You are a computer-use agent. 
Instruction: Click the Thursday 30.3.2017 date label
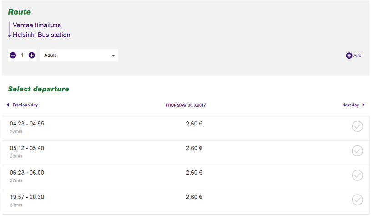tap(186, 105)
